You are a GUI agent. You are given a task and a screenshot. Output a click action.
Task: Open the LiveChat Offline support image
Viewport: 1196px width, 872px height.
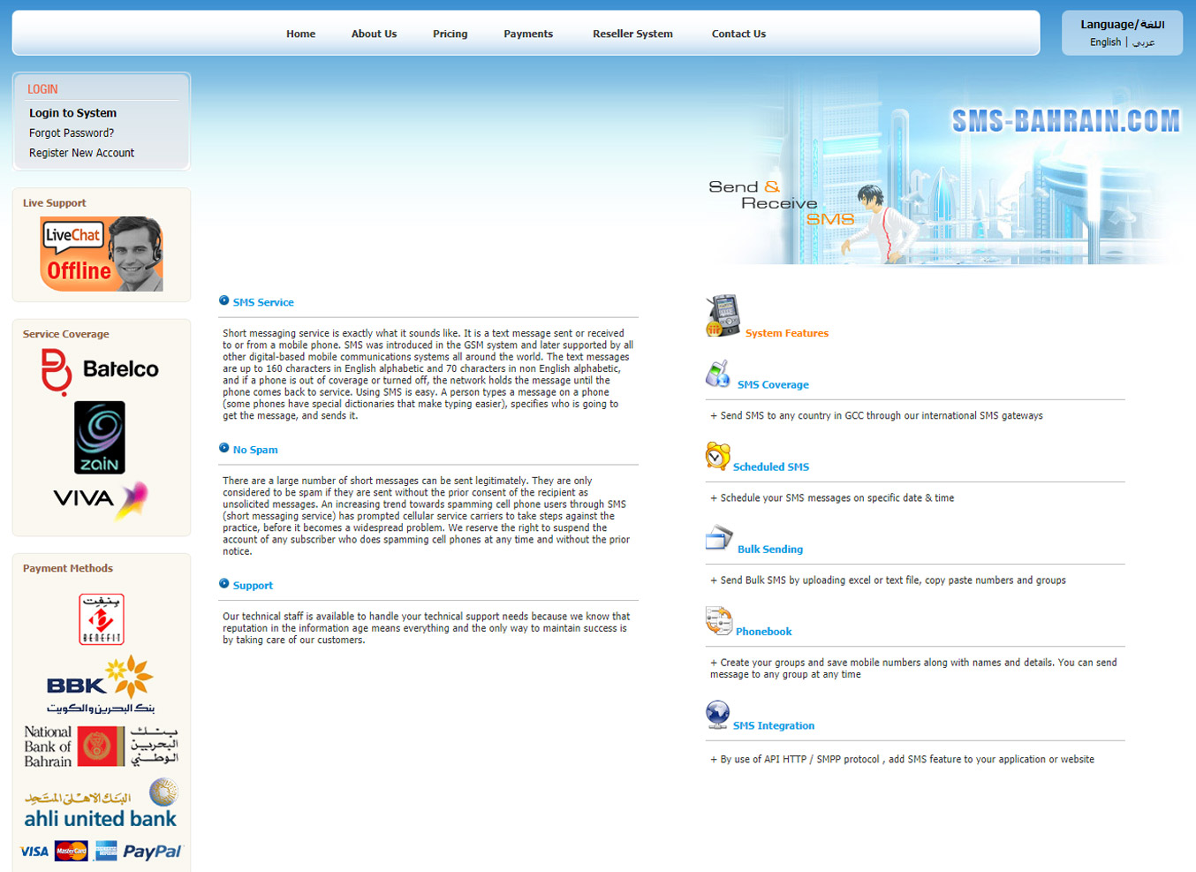(x=102, y=254)
